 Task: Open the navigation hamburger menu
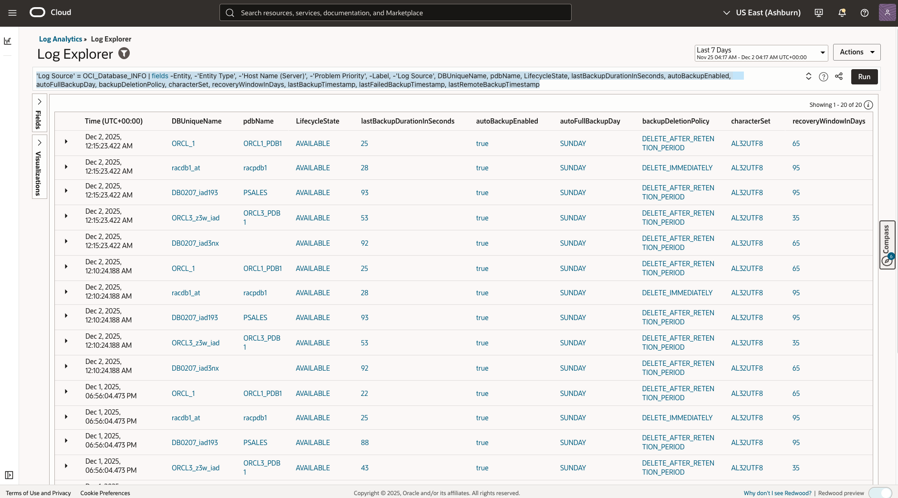[x=12, y=12]
